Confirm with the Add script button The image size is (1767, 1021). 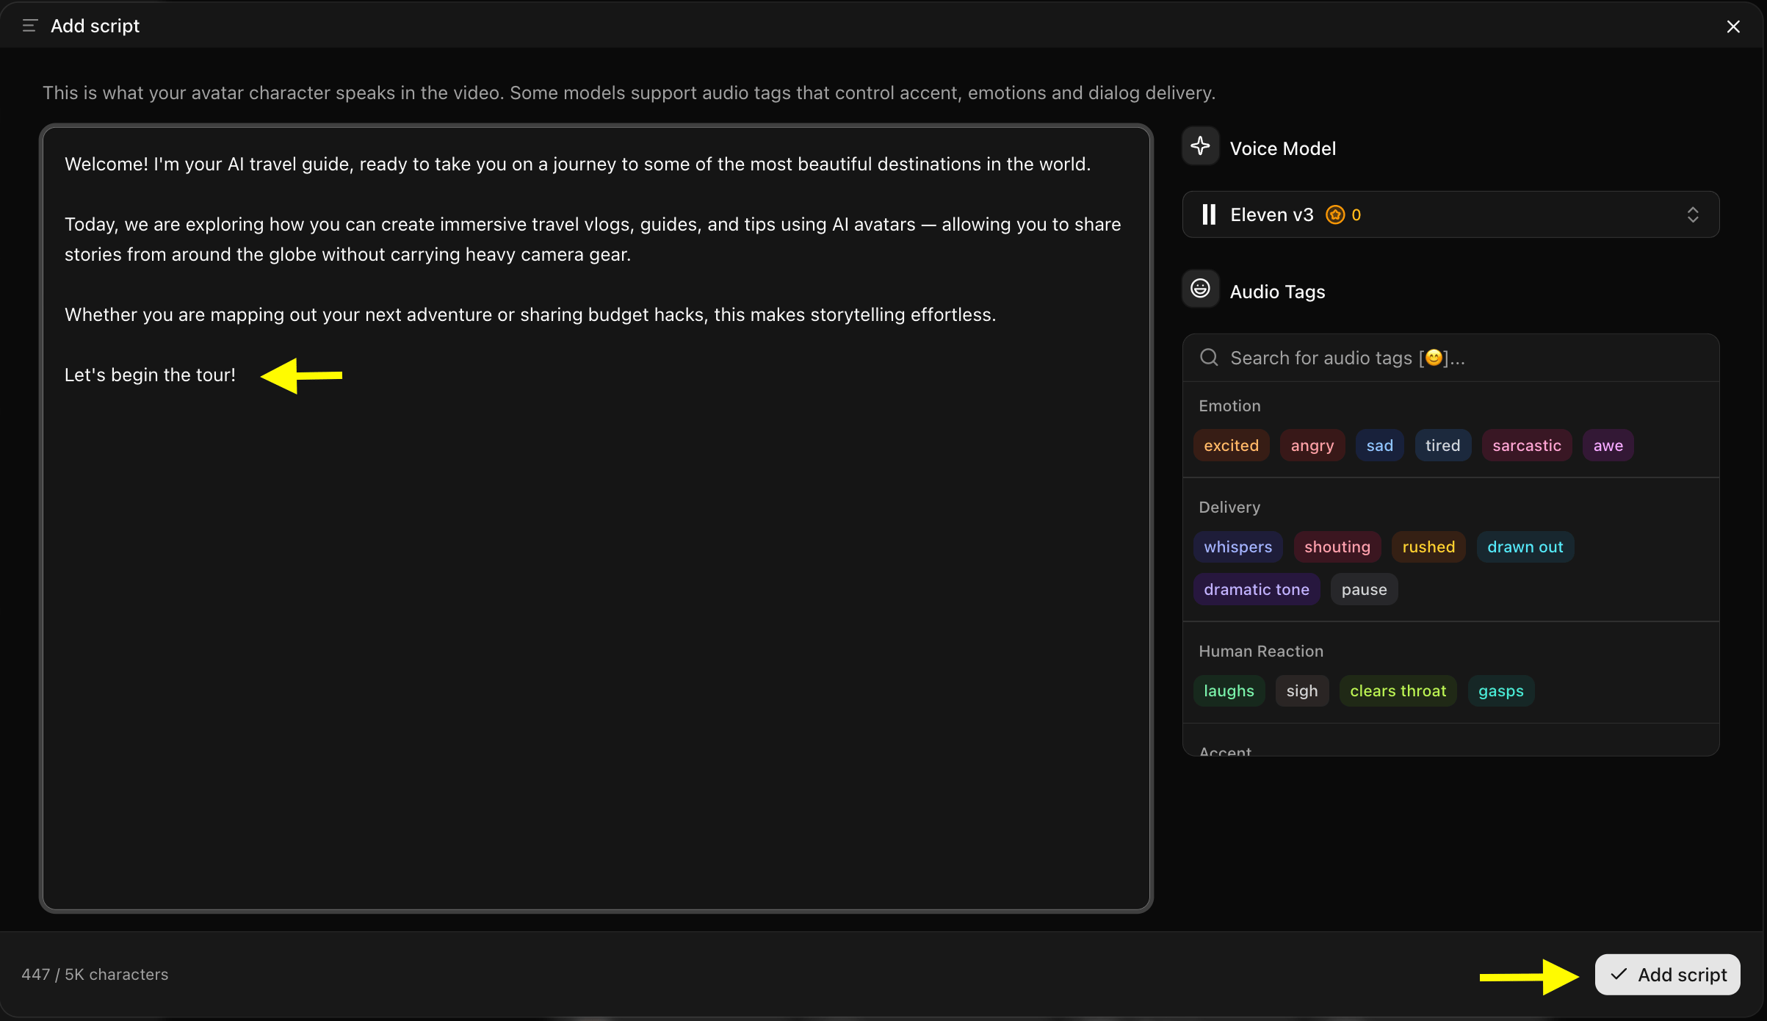tap(1667, 974)
